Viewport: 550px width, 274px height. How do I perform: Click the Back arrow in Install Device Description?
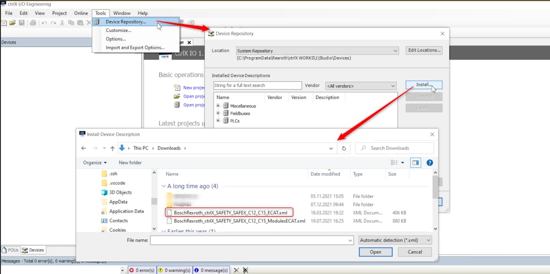tap(84, 148)
